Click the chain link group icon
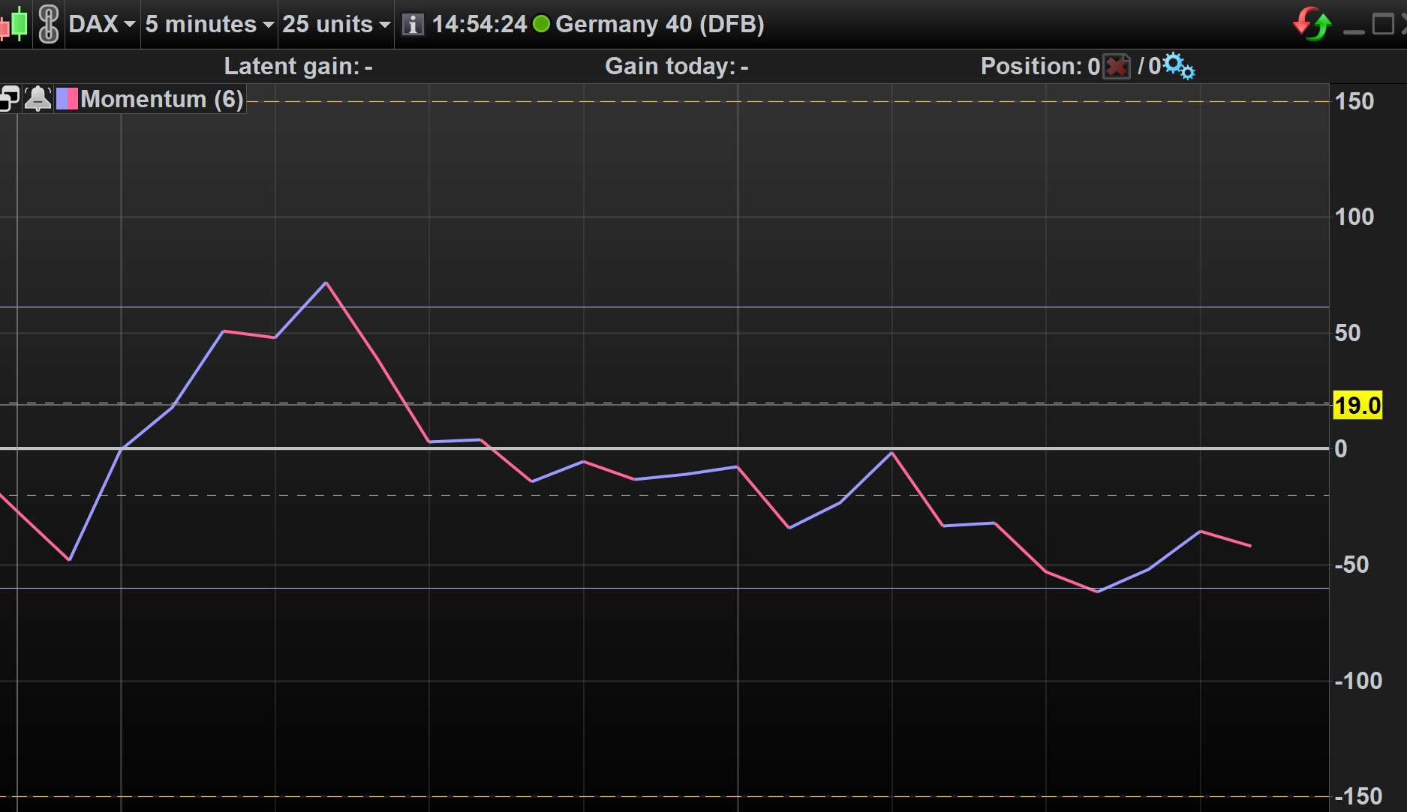 click(49, 24)
